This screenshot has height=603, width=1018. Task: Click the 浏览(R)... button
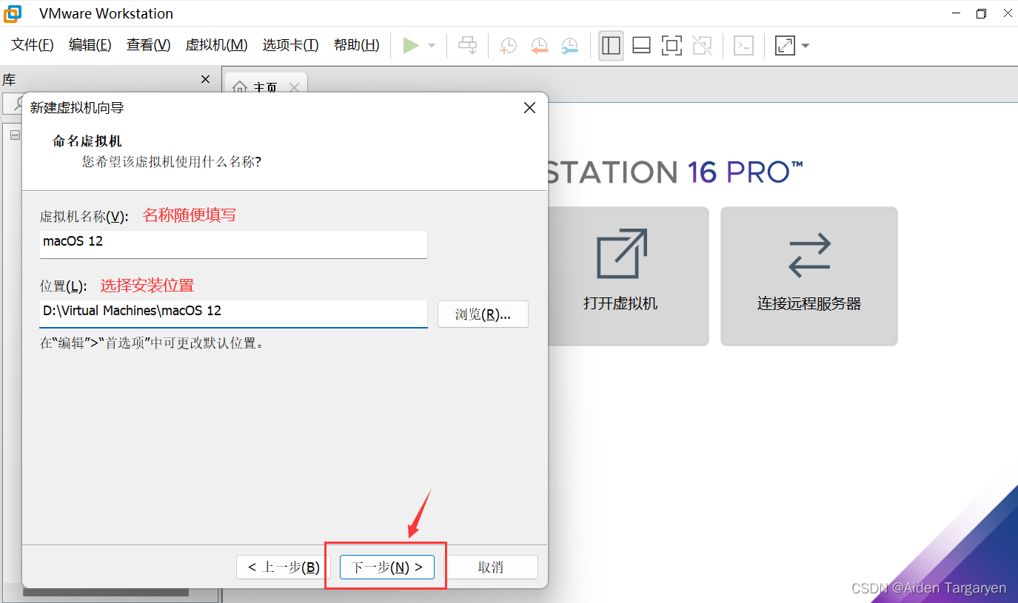[483, 314]
